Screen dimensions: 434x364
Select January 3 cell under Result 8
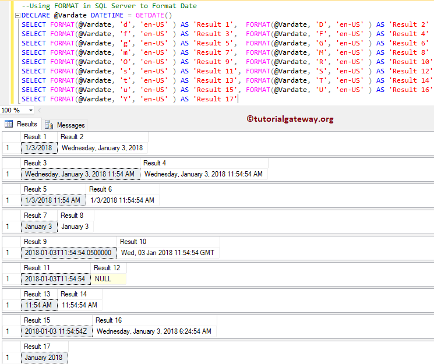(75, 227)
